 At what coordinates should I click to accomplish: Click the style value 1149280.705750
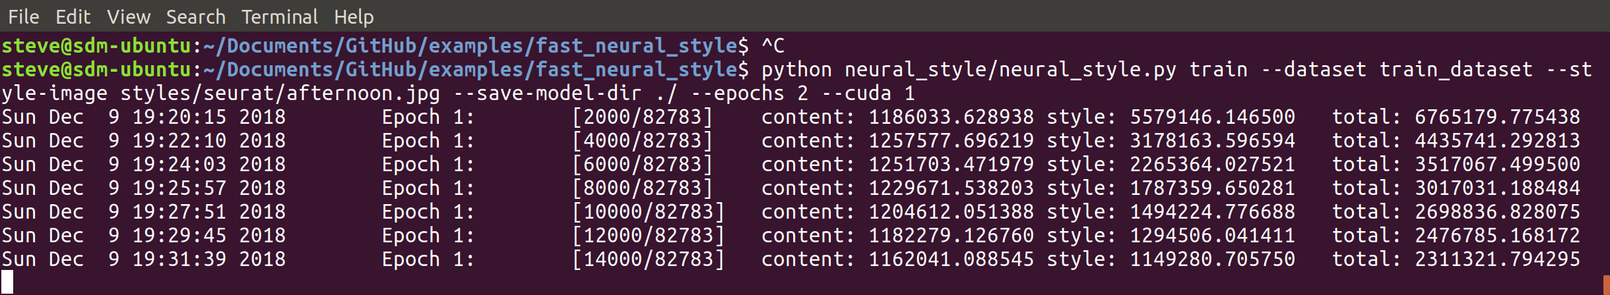[1212, 259]
